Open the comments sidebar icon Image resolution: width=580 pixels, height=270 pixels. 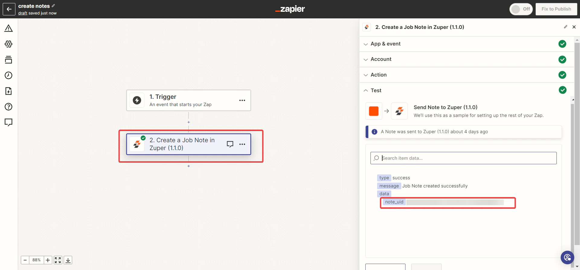coord(8,122)
